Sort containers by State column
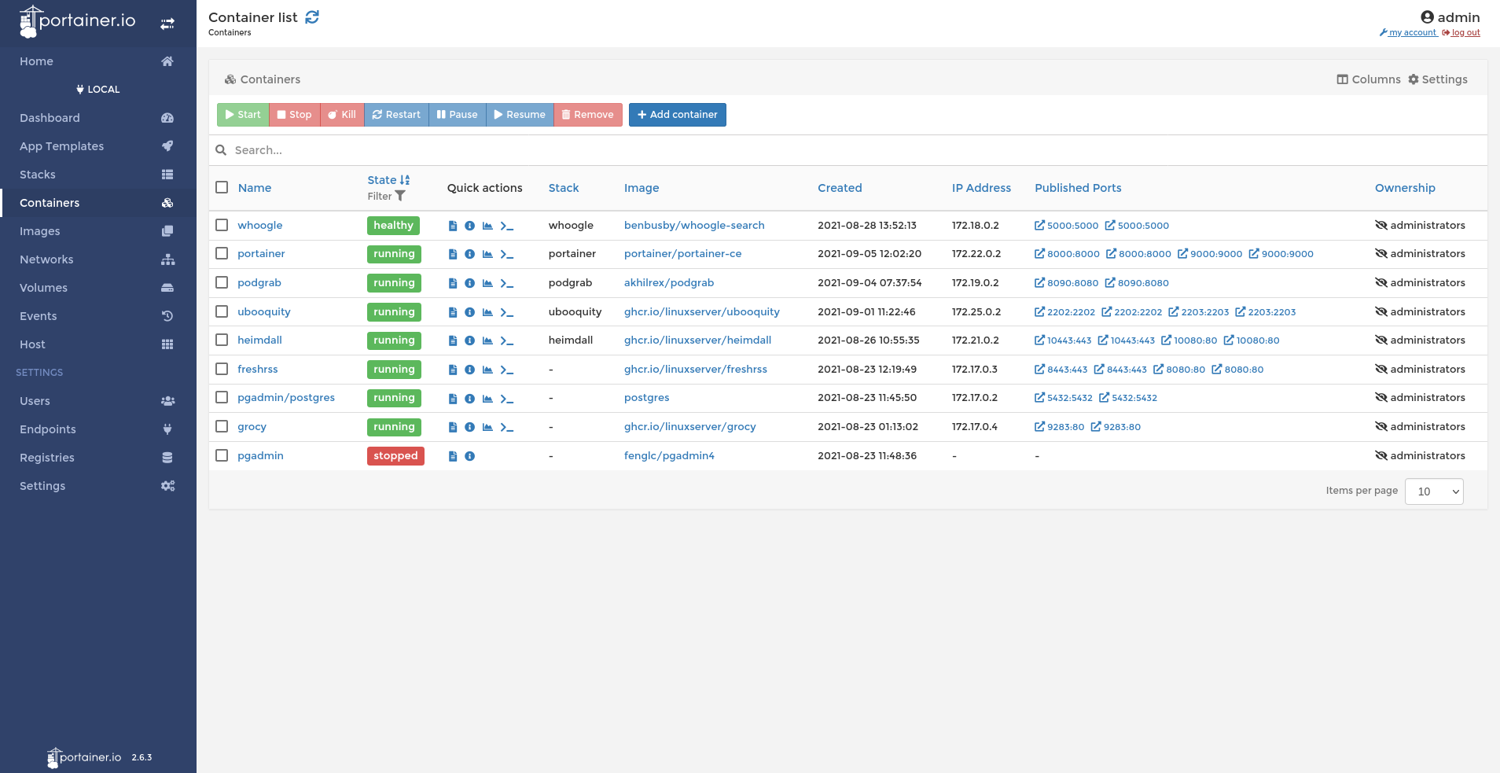The width and height of the screenshot is (1500, 773). click(388, 180)
